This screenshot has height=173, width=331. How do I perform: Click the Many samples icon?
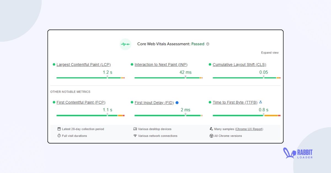click(x=211, y=129)
